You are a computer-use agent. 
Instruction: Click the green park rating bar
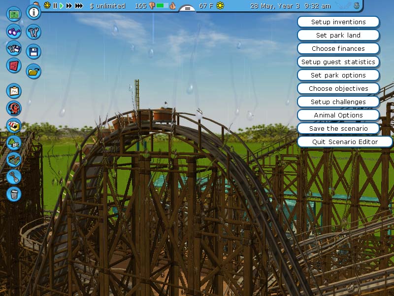pyautogui.click(x=162, y=5)
